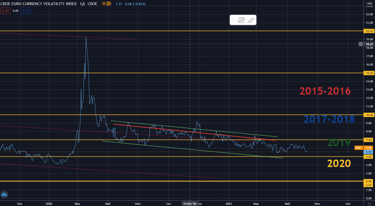The width and height of the screenshot is (375, 206).
Task: Select the red 2015-2016 text annotation
Action: pos(325,91)
